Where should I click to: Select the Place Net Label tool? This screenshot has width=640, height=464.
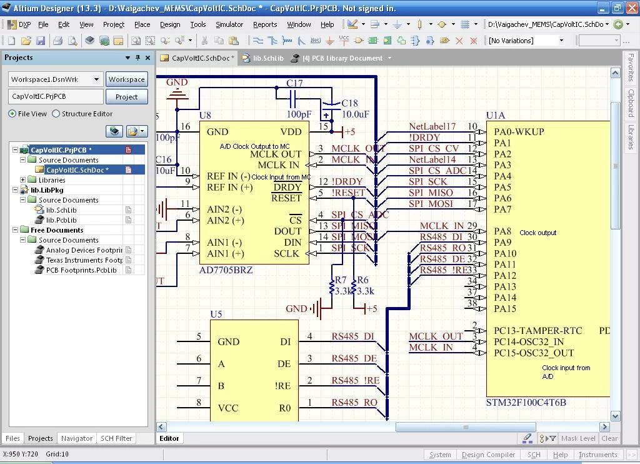pos(315,41)
